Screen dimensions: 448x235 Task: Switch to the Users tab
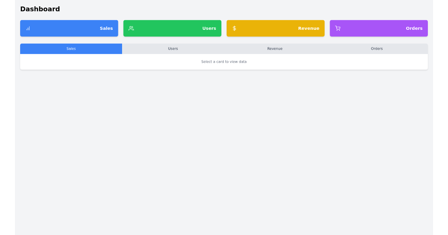173,48
